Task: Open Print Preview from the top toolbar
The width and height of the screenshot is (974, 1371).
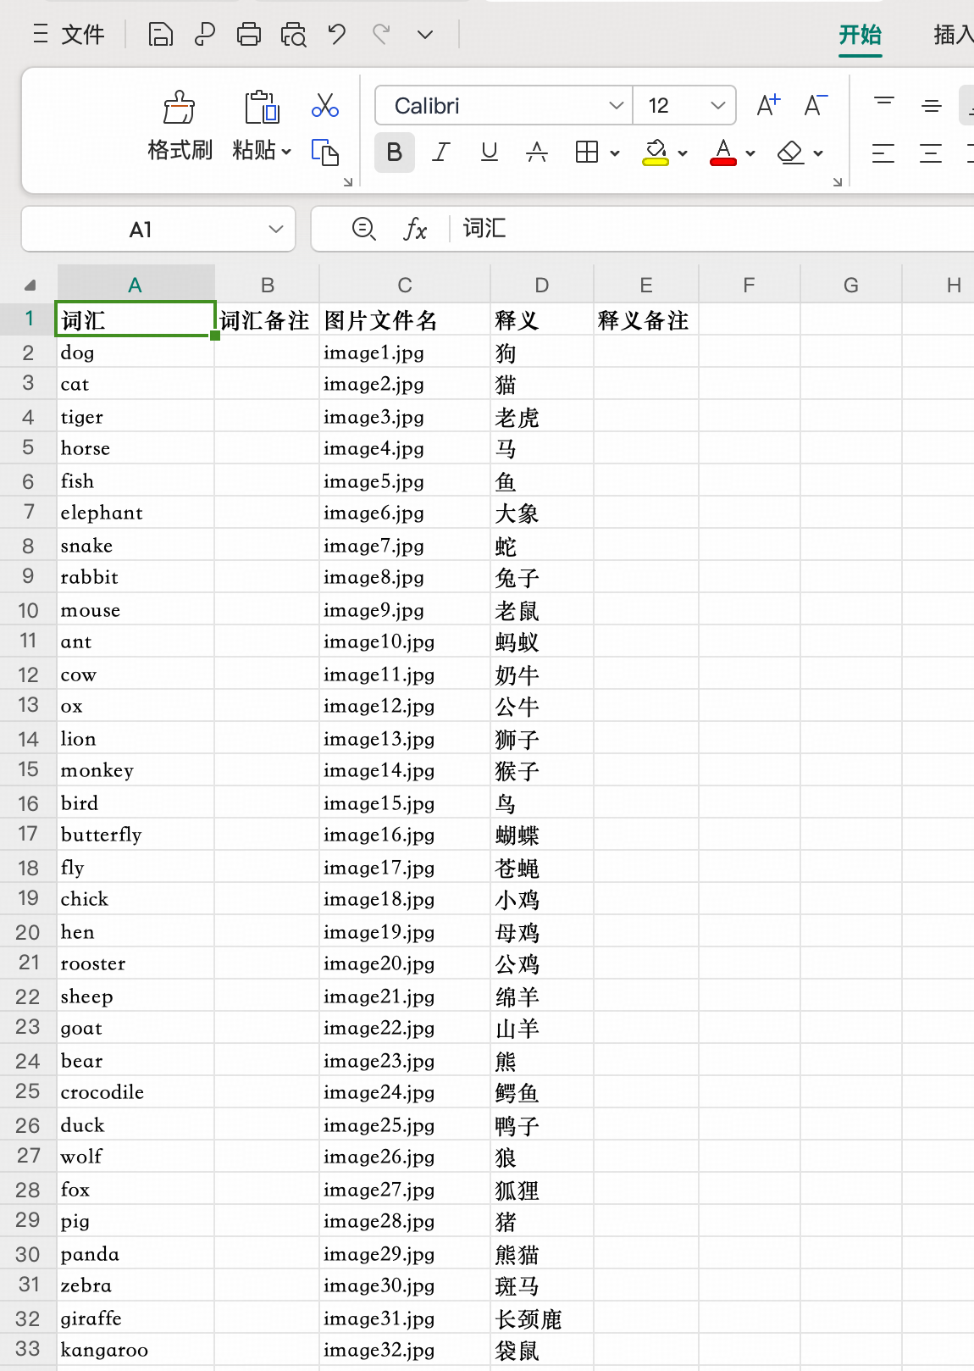Action: pyautogui.click(x=293, y=35)
